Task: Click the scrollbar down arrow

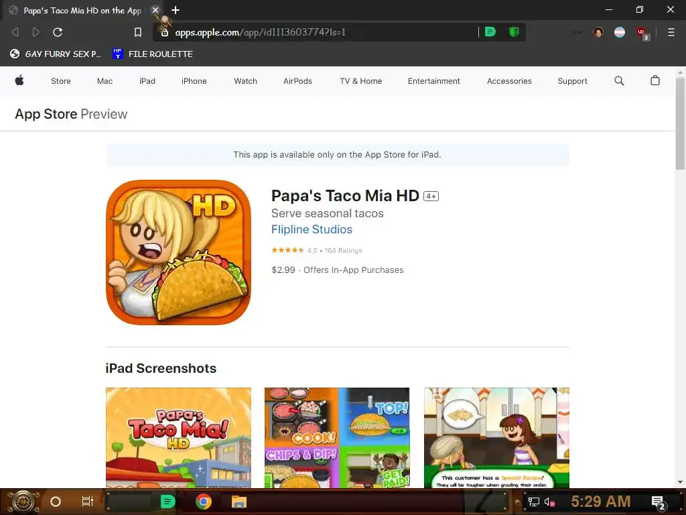Action: pyautogui.click(x=680, y=482)
